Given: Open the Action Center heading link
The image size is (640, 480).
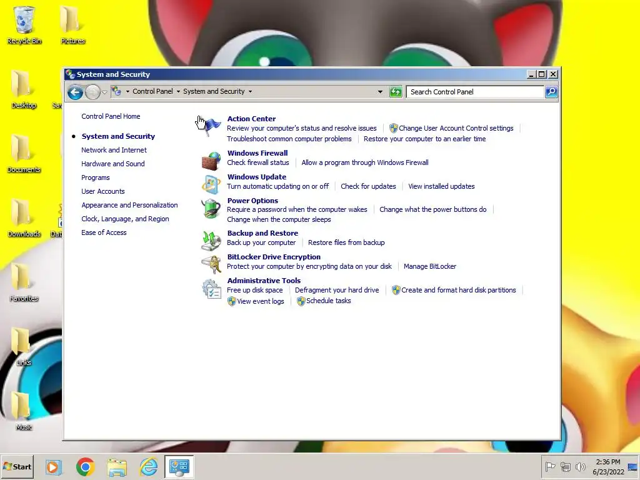Looking at the screenshot, I should [x=251, y=119].
